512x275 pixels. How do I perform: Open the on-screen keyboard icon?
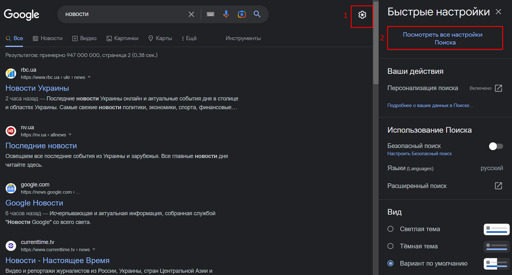(x=210, y=14)
